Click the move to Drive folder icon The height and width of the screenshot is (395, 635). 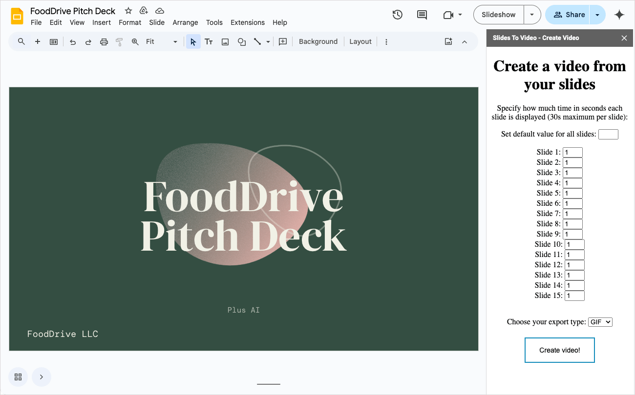coord(144,11)
